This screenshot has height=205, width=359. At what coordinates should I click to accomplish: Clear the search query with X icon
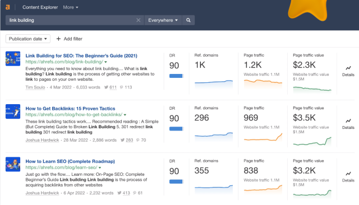139,20
